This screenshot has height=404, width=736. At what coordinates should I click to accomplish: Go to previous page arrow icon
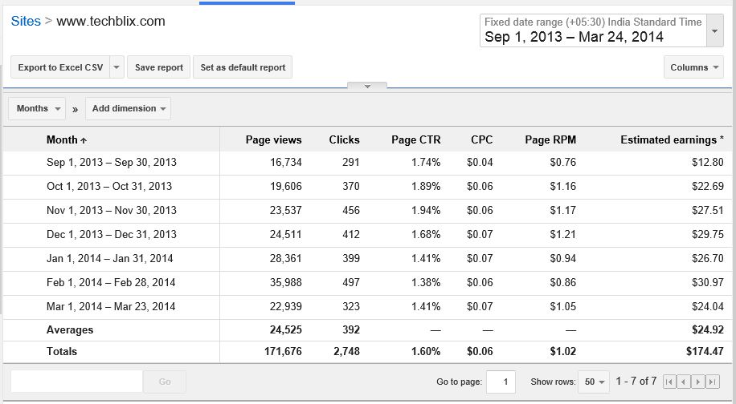tap(684, 382)
